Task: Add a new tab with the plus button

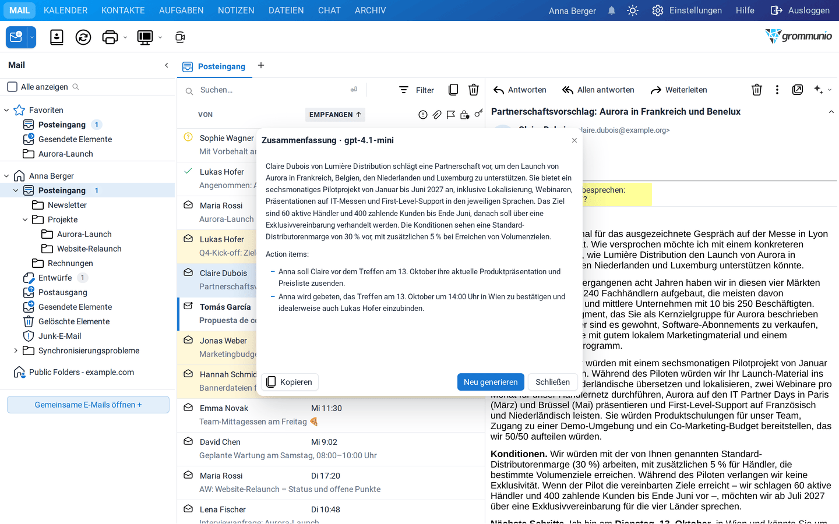Action: 261,65
